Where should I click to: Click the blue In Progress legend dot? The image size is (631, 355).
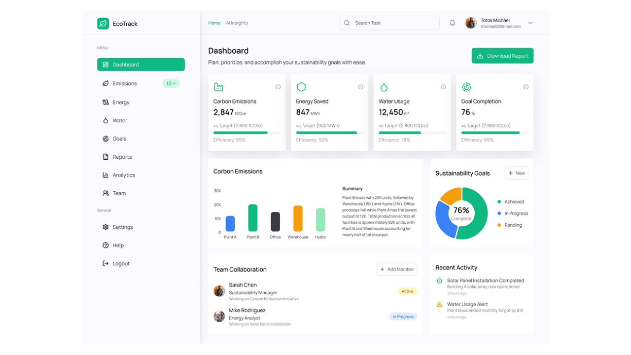[499, 213]
